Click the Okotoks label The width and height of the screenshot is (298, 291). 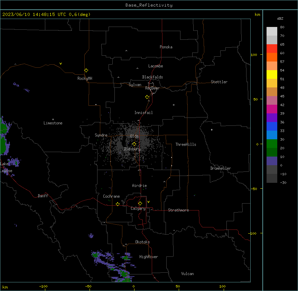[x=142, y=242]
